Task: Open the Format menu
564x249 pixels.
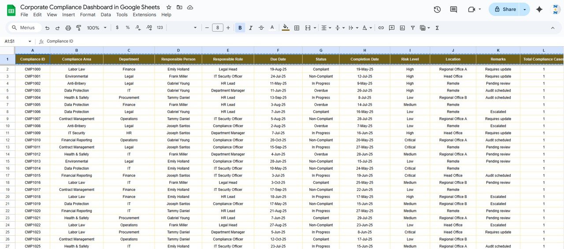Action: point(88,15)
